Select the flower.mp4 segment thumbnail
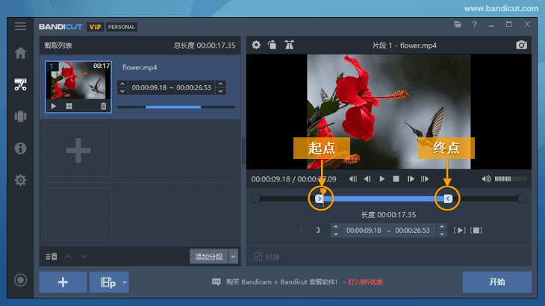Screen dimensions: 545x306 pyautogui.click(x=78, y=87)
